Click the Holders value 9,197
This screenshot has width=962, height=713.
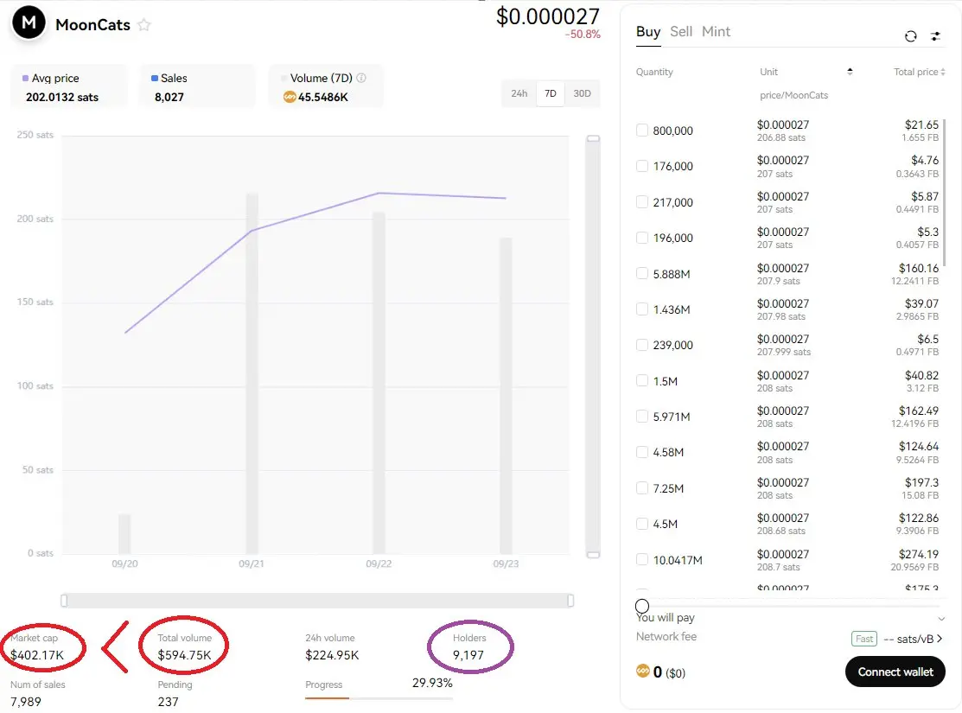tap(468, 655)
